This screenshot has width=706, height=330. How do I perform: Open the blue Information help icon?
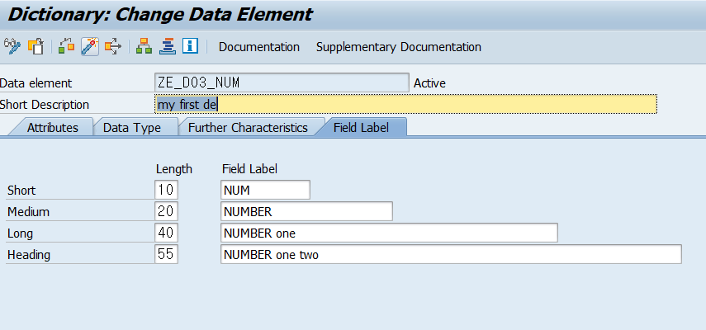click(191, 46)
